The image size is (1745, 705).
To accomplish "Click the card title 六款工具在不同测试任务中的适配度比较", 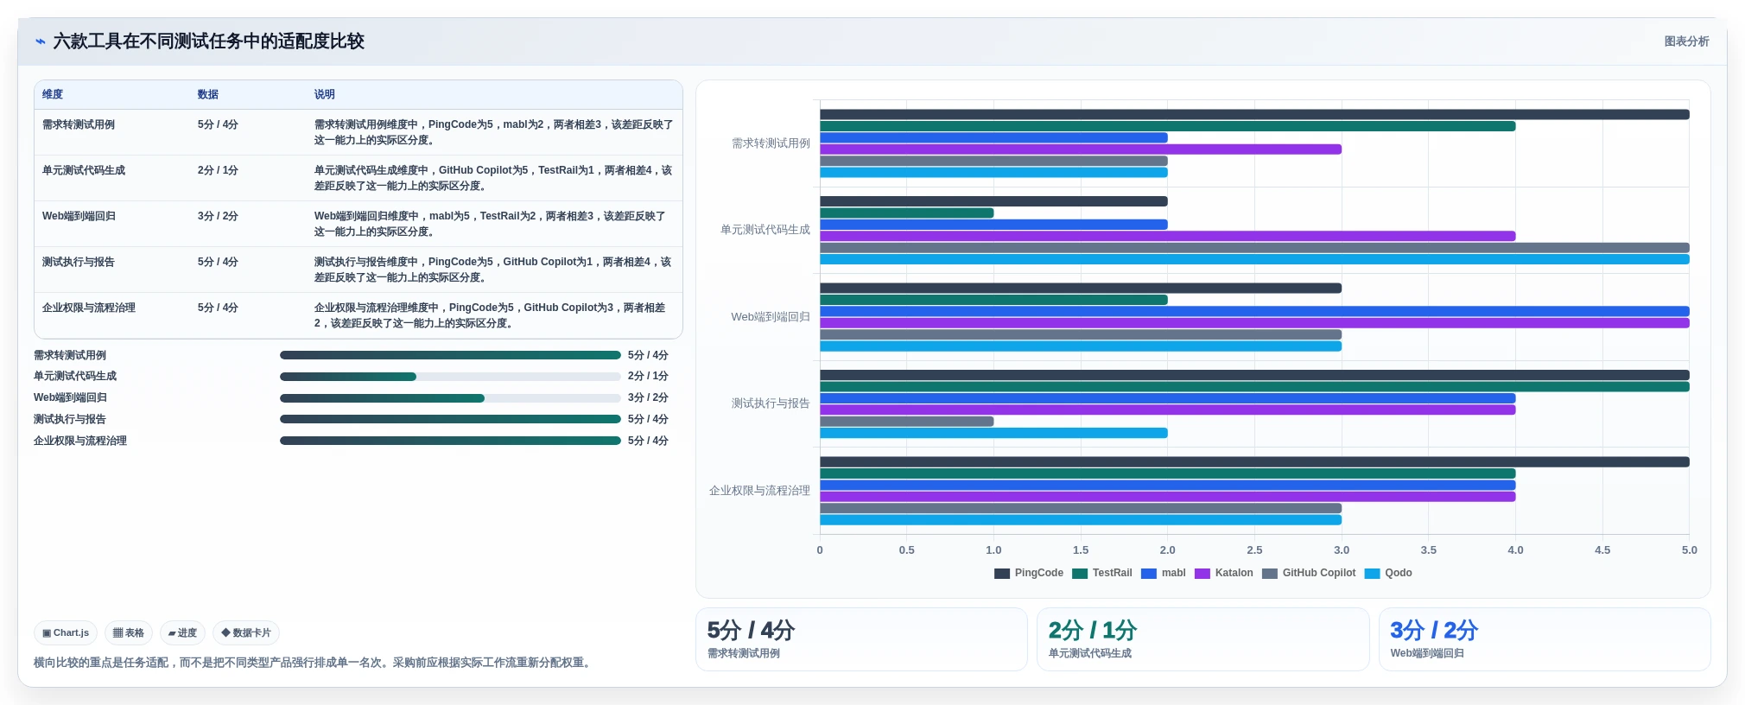I will 208,41.
